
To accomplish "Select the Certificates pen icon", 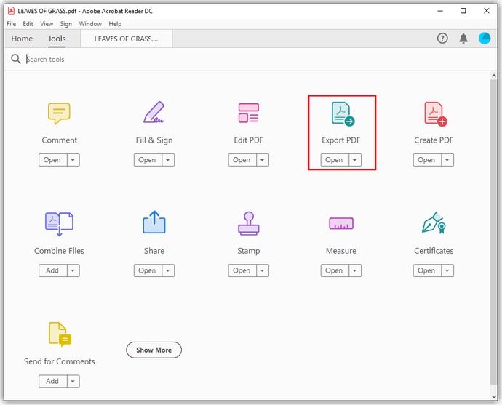I will tap(434, 222).
